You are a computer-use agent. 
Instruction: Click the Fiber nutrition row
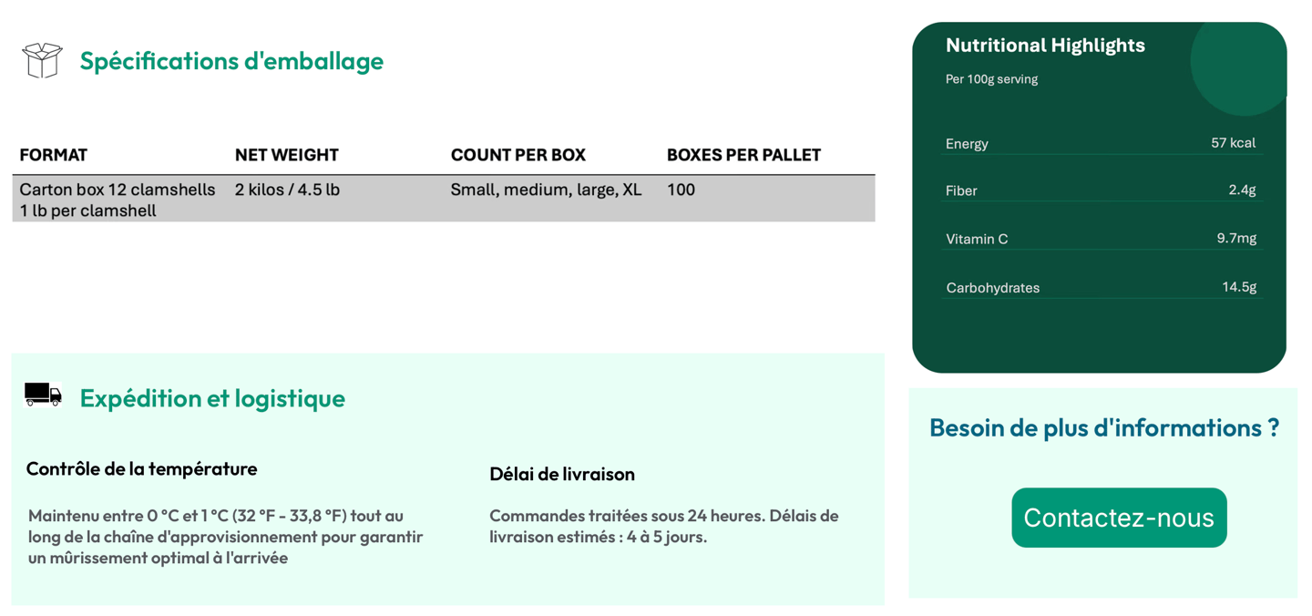[x=1100, y=190]
